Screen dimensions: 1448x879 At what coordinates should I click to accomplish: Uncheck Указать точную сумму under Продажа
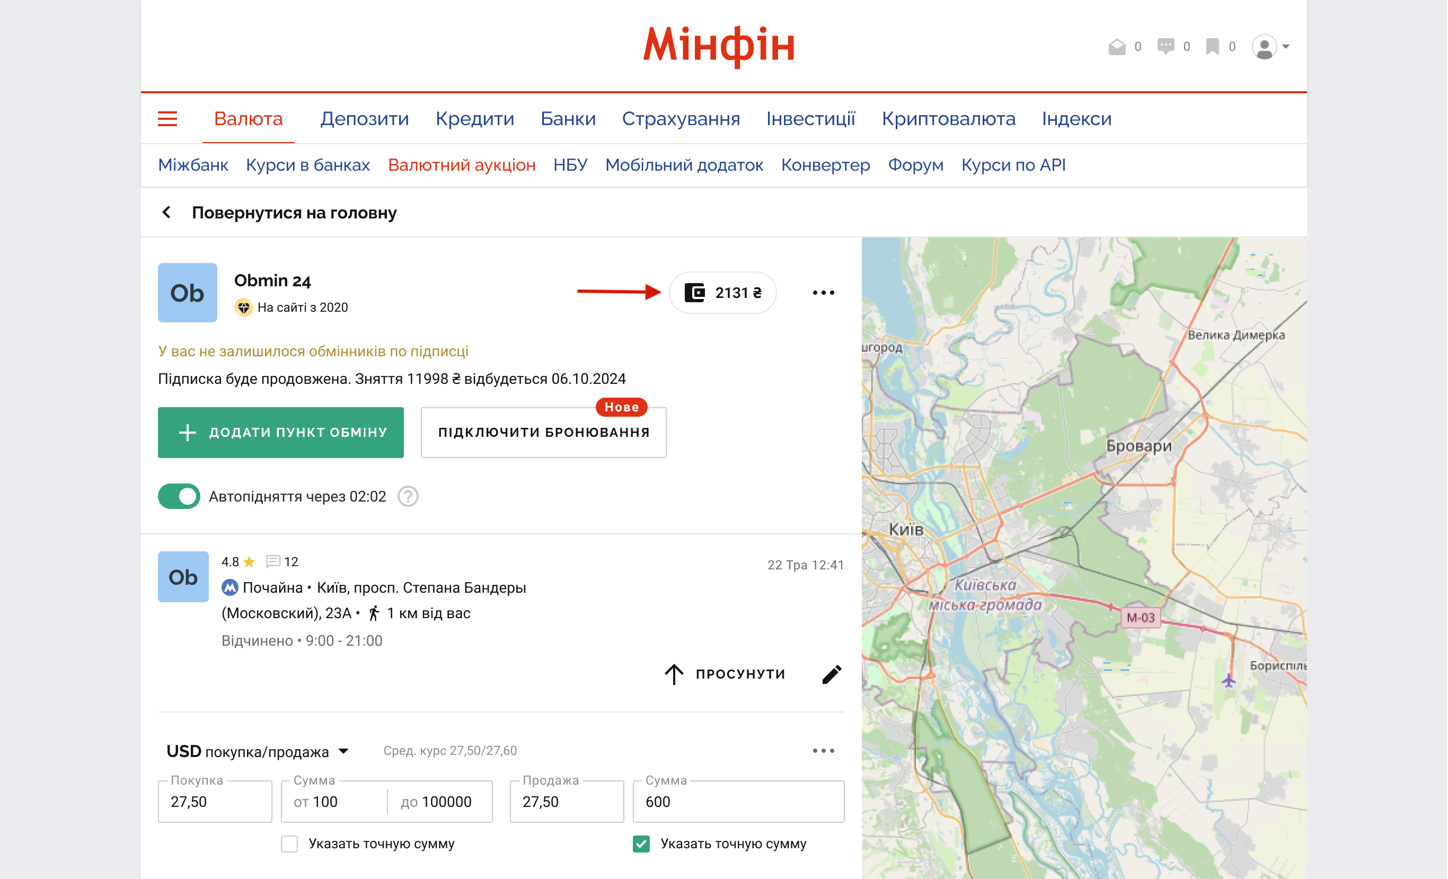coord(641,843)
